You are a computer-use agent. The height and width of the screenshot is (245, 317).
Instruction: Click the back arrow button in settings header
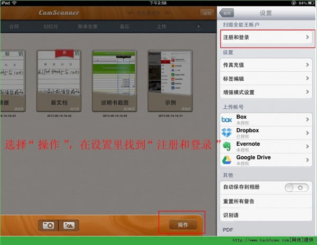point(227,13)
